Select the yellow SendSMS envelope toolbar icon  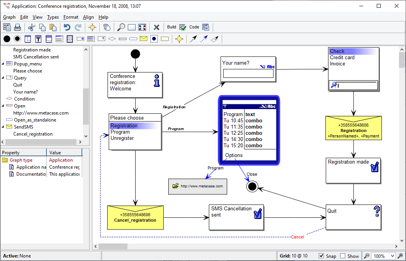click(x=143, y=39)
